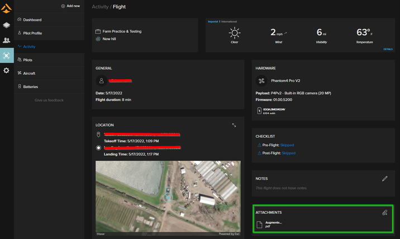Click the orange app logo icon
The width and height of the screenshot is (400, 239).
pyautogui.click(x=6, y=8)
